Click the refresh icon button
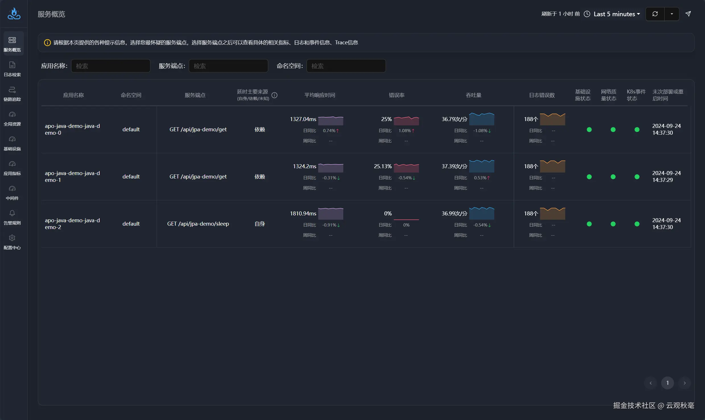 tap(655, 14)
